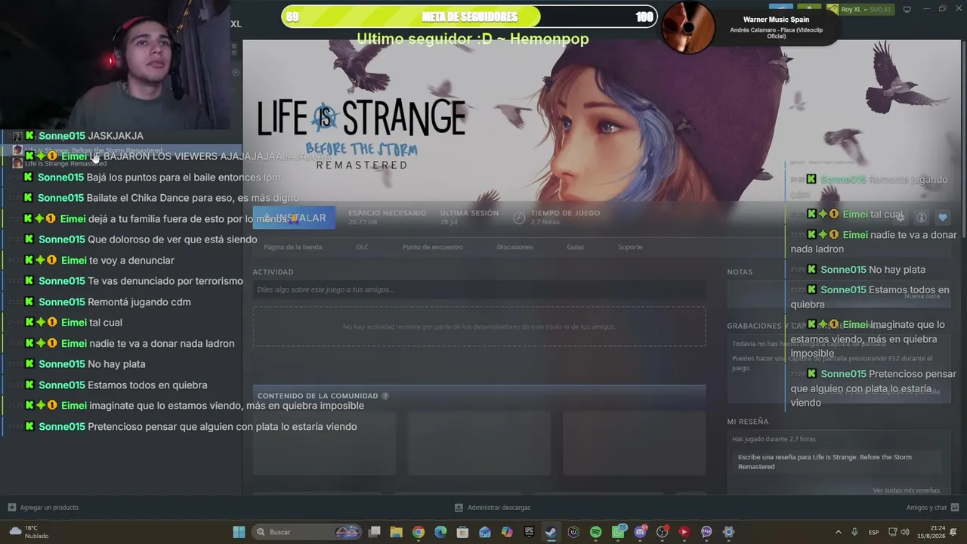Click Agregar un producto in Steam footer

43,508
